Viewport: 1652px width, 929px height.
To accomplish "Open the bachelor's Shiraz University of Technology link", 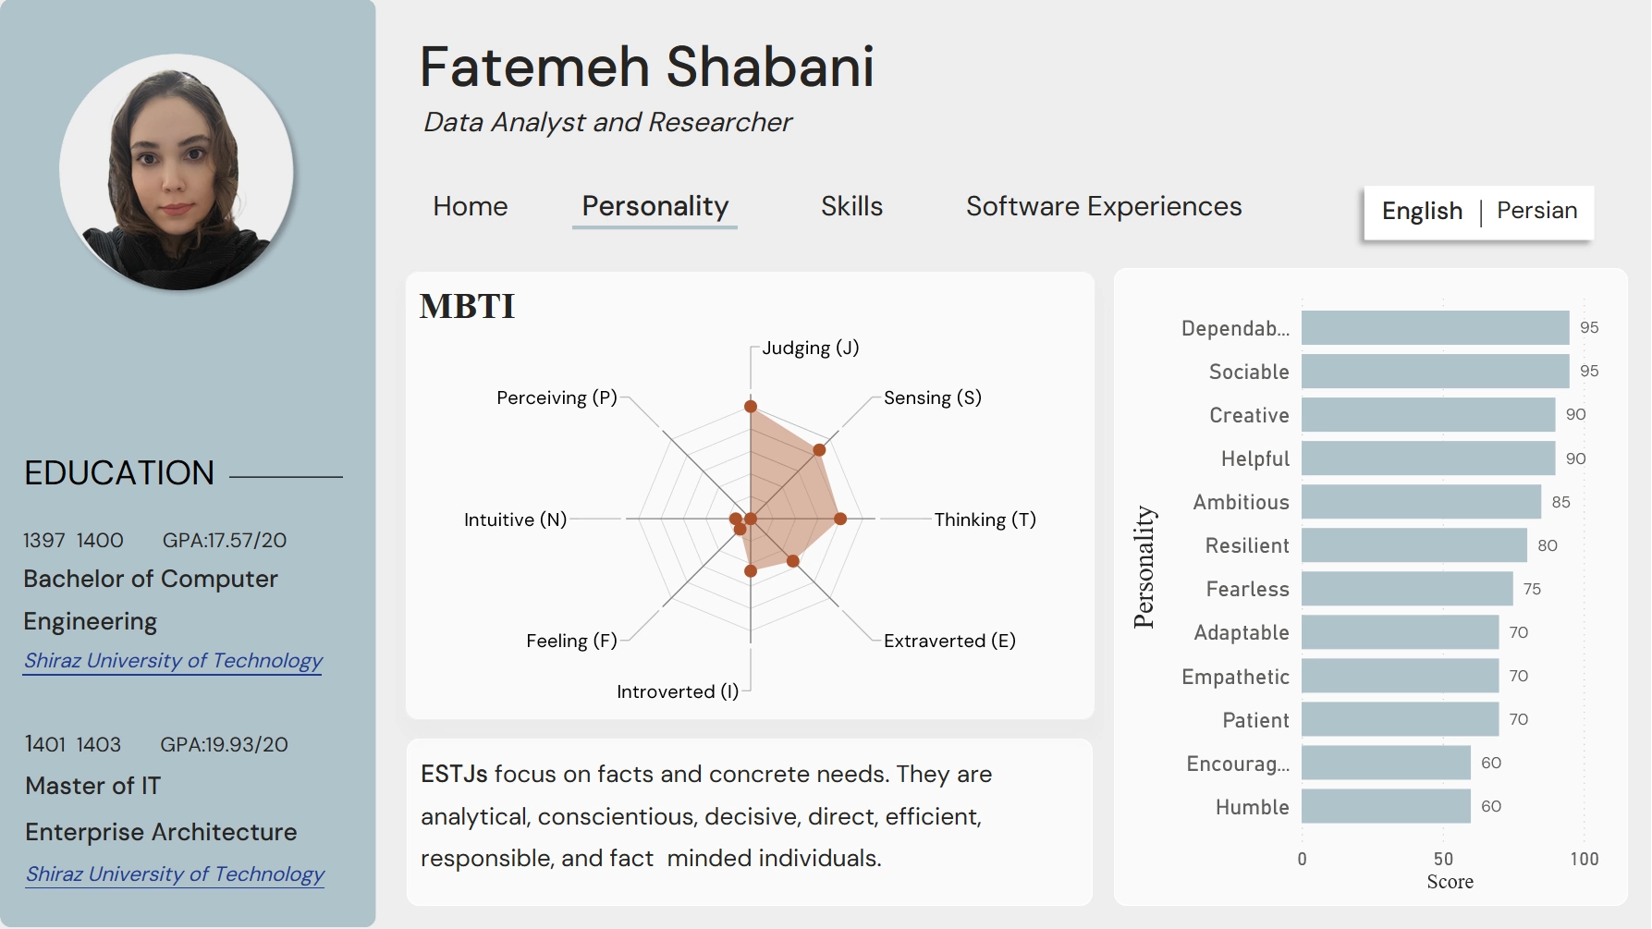I will pyautogui.click(x=173, y=661).
